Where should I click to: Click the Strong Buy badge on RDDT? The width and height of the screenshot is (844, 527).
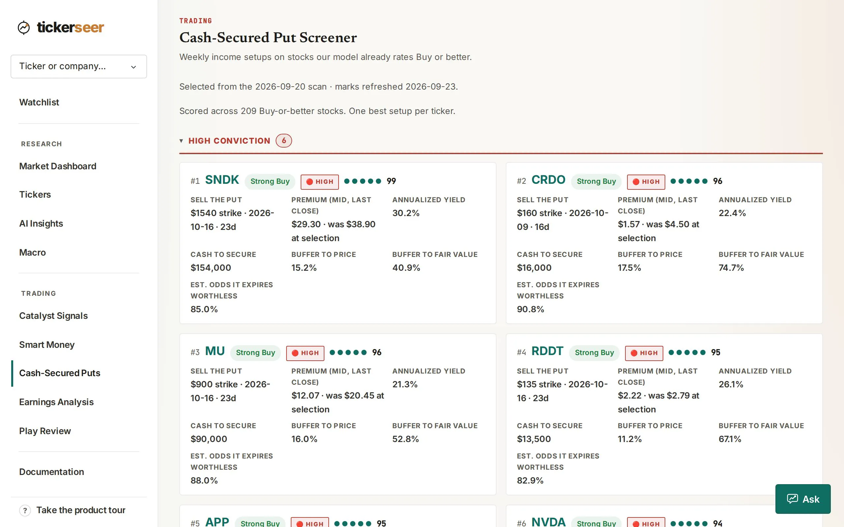click(x=594, y=353)
